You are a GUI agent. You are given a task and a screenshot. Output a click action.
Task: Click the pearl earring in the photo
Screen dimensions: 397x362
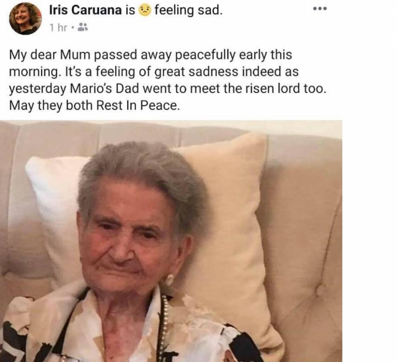pos(169,279)
